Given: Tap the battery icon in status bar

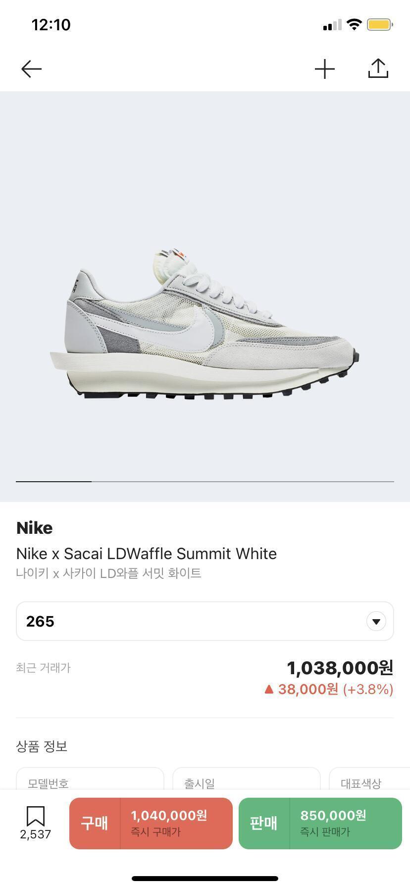Looking at the screenshot, I should (x=380, y=24).
